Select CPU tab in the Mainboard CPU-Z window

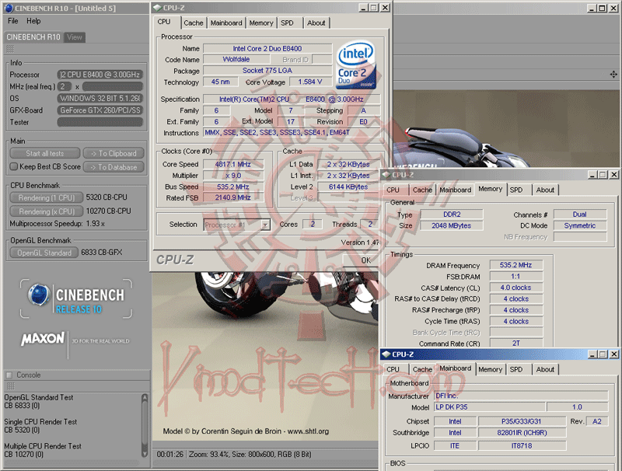[393, 369]
